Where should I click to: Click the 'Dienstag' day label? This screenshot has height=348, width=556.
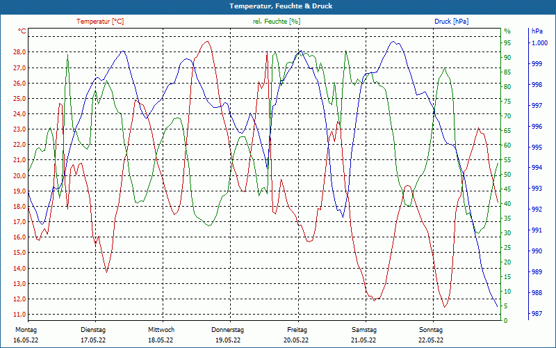93,330
